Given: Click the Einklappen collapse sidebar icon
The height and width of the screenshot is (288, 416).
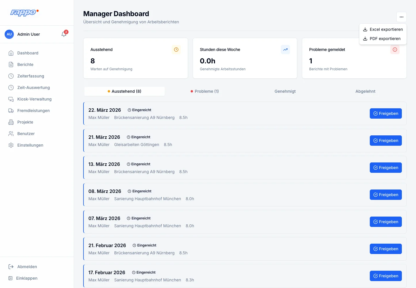Looking at the screenshot, I should [10, 278].
